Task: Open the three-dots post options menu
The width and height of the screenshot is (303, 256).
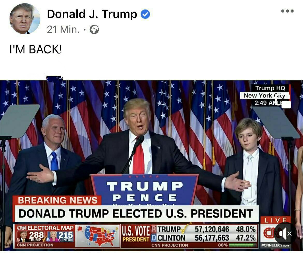Action: click(287, 11)
